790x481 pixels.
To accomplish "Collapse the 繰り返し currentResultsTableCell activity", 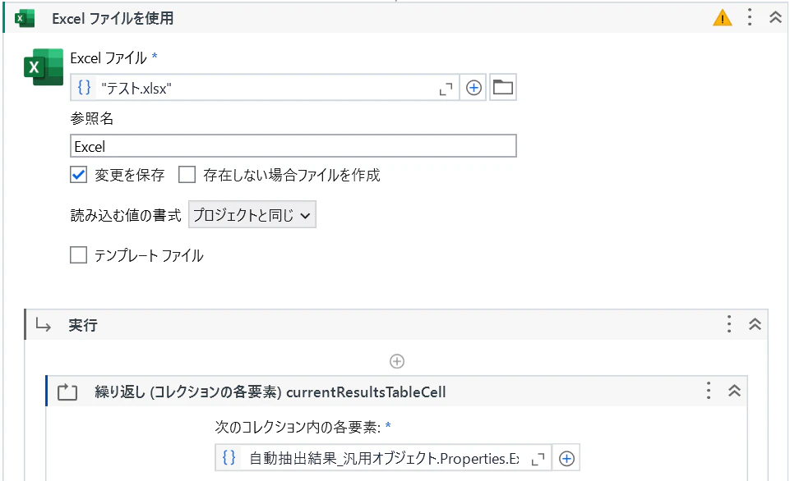I will pyautogui.click(x=735, y=391).
